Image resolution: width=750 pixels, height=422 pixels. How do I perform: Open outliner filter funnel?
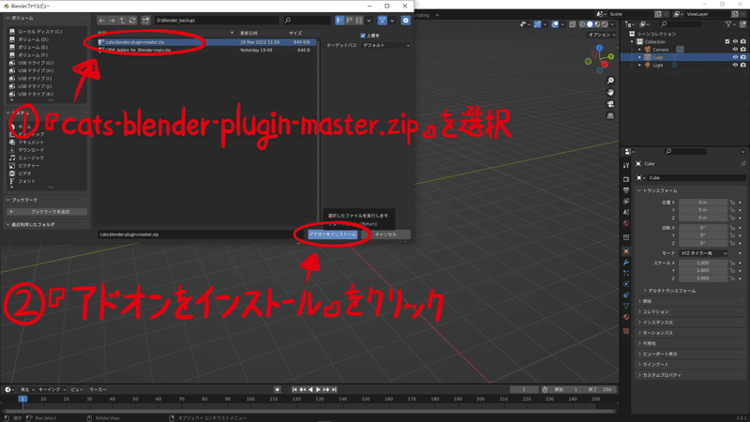coord(728,24)
